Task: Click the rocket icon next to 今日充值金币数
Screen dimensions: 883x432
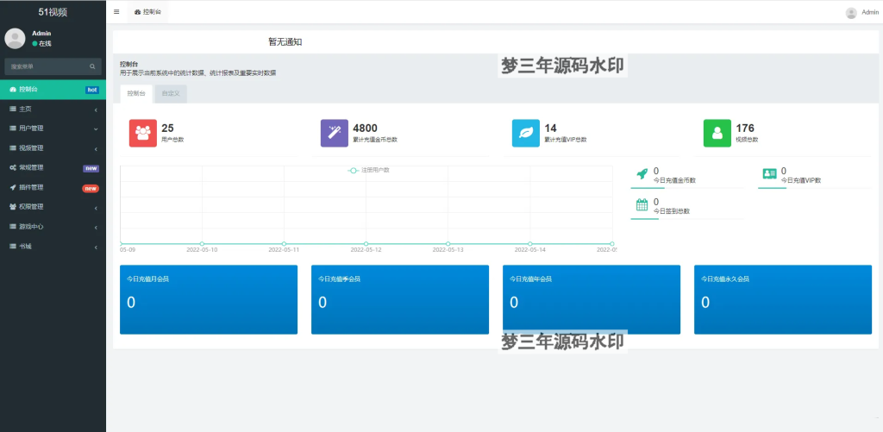Action: point(642,173)
